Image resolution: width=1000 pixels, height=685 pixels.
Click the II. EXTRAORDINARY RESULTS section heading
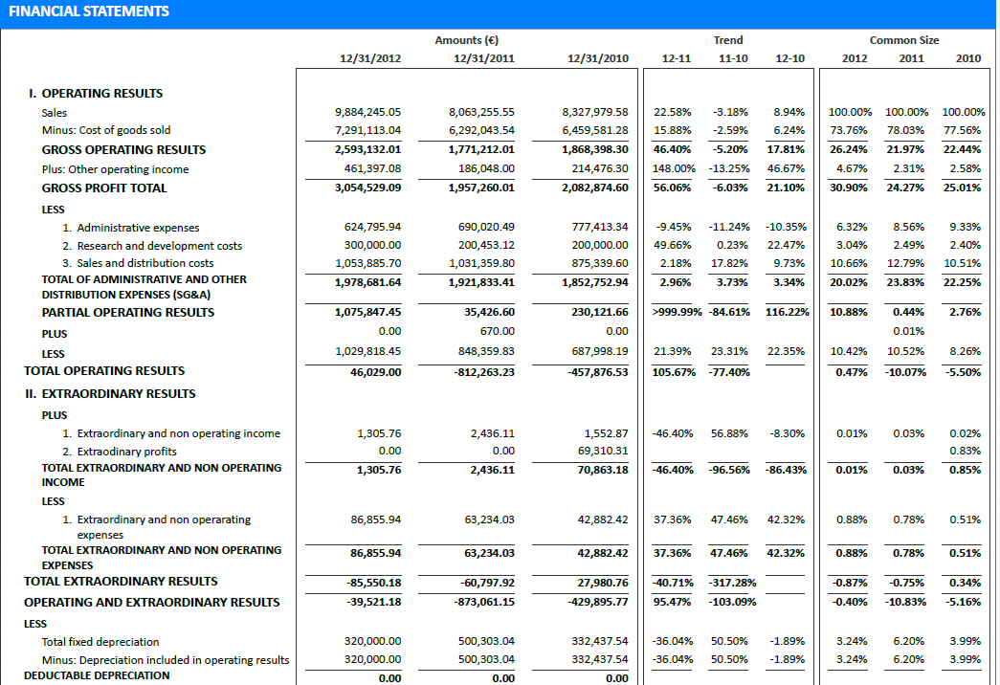click(x=110, y=394)
